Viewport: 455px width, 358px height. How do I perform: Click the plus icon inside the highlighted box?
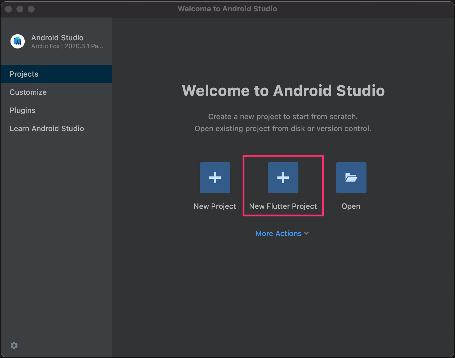coord(283,178)
